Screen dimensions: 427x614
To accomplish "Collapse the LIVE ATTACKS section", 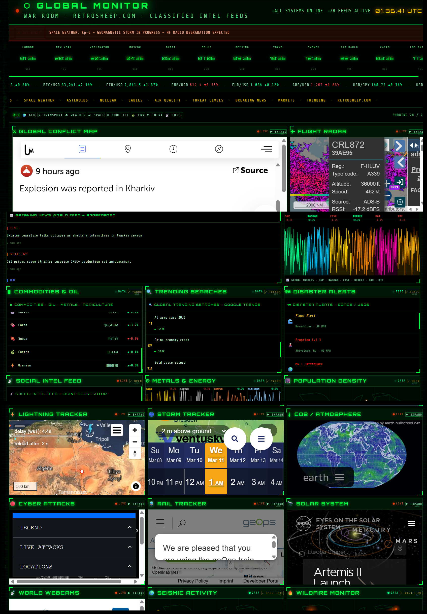I will coord(74,547).
